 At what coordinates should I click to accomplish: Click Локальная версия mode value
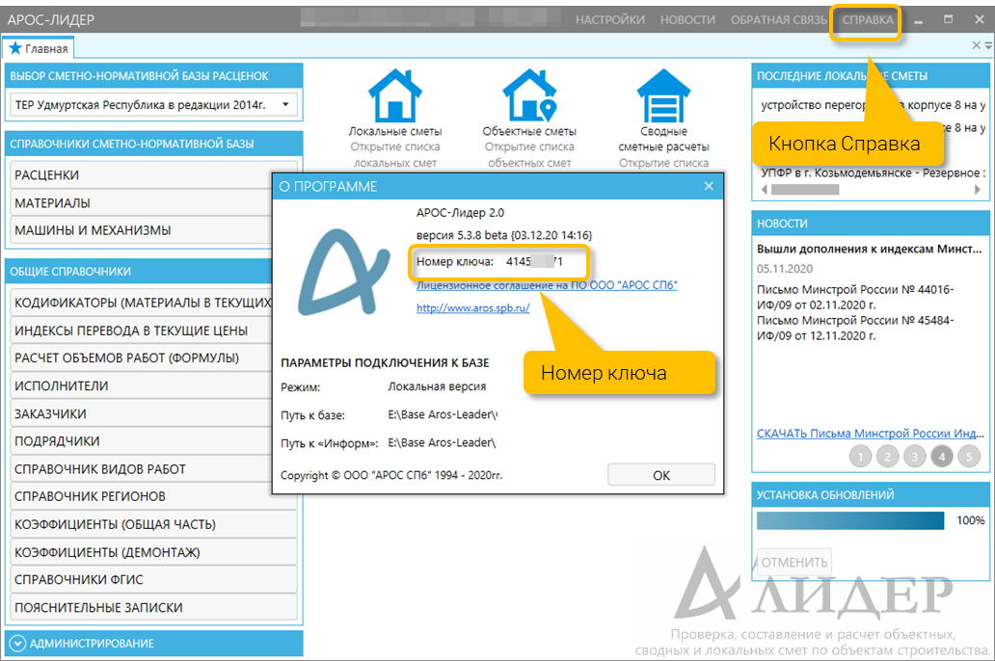(x=437, y=386)
